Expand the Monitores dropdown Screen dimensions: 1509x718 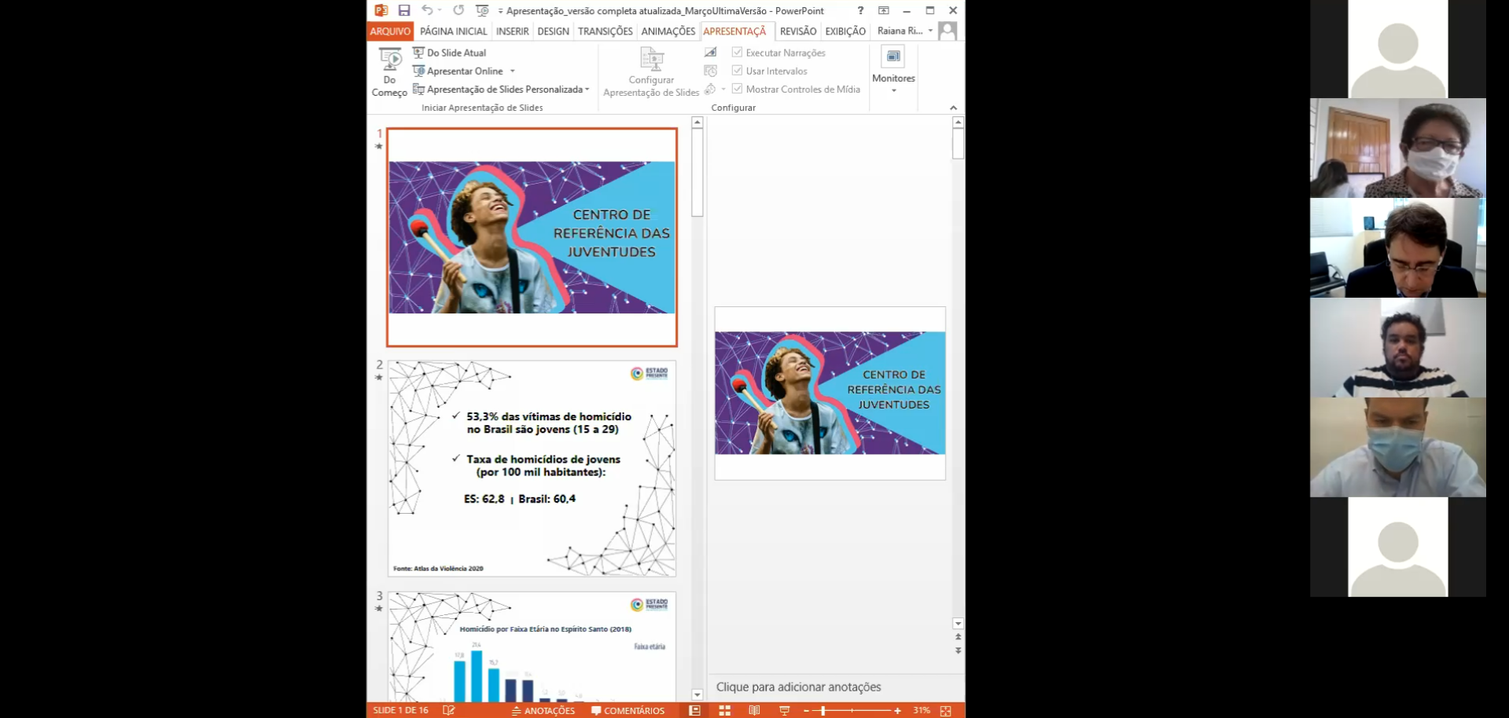tap(893, 90)
